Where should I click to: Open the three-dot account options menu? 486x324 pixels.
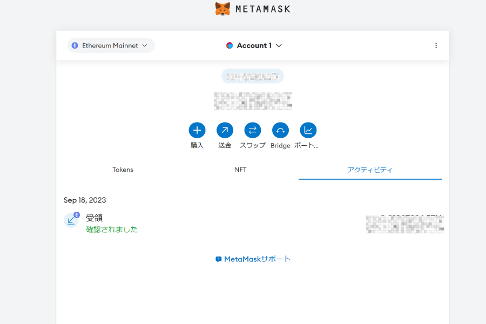click(x=436, y=46)
